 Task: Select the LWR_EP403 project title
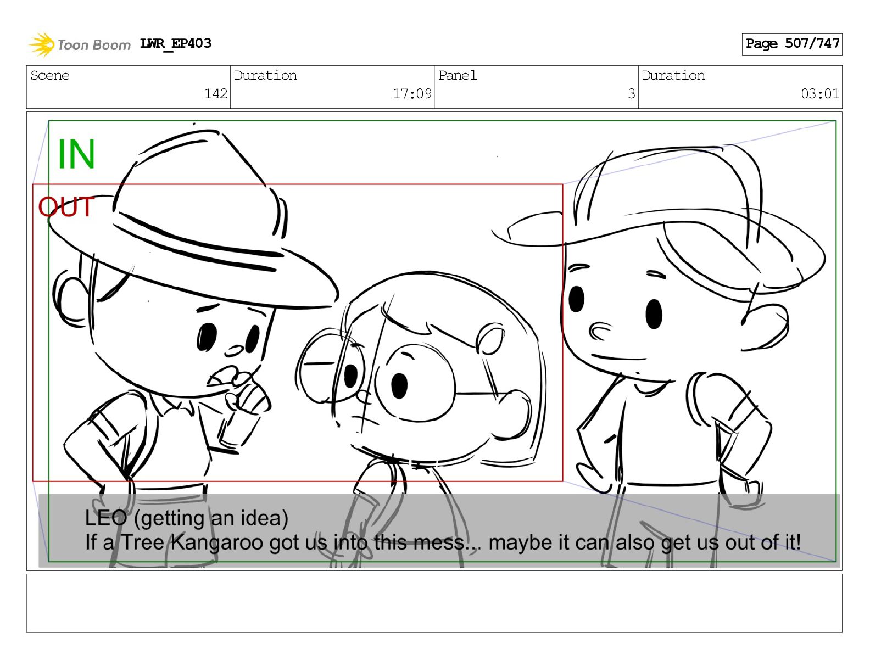tap(176, 43)
